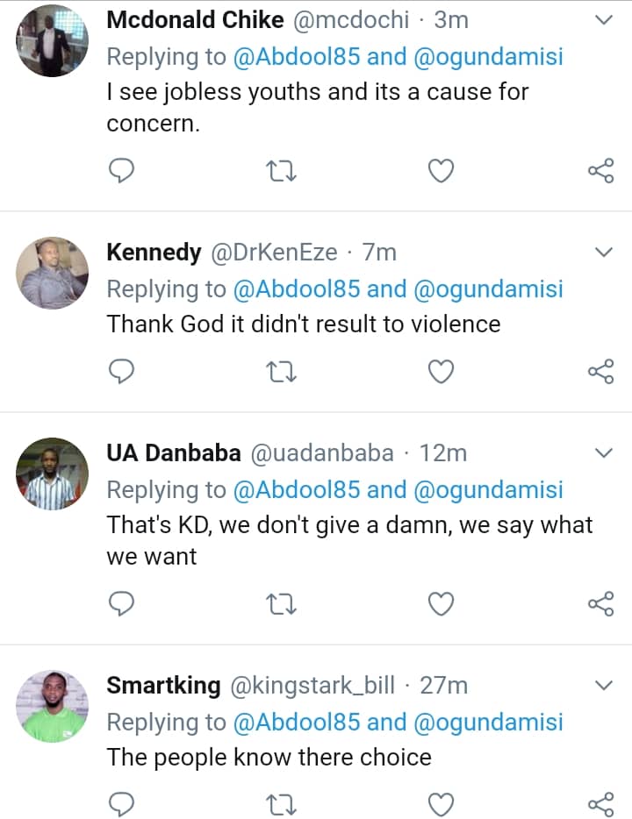Open the @mcdochi profile handle

(351, 20)
